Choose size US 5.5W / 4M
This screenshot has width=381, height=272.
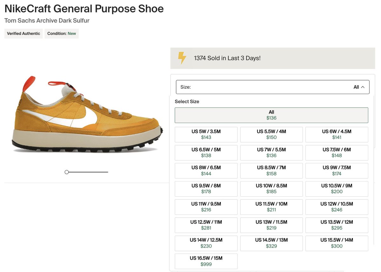271,134
